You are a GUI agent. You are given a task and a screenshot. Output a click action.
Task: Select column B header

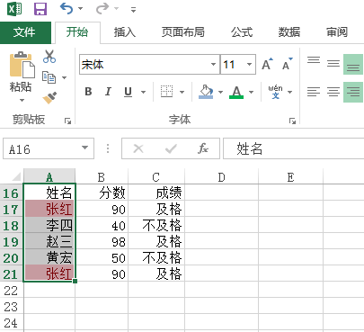(102, 177)
